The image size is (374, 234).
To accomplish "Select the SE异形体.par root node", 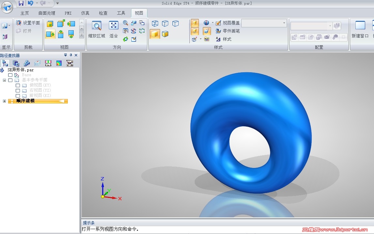I will [21, 70].
